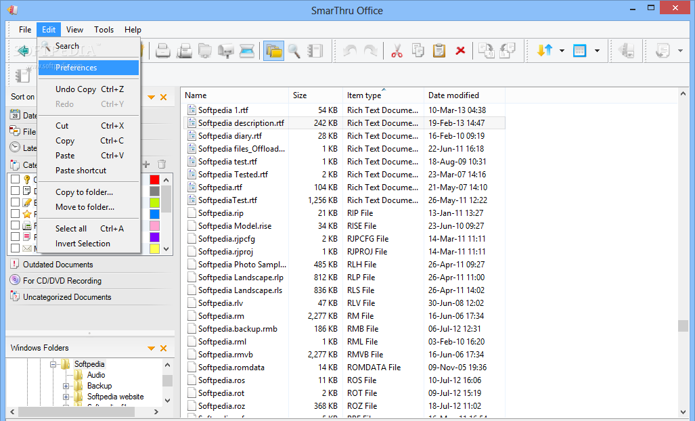The image size is (695, 421).
Task: Click the blue view layout toolbar icon
Action: (579, 51)
